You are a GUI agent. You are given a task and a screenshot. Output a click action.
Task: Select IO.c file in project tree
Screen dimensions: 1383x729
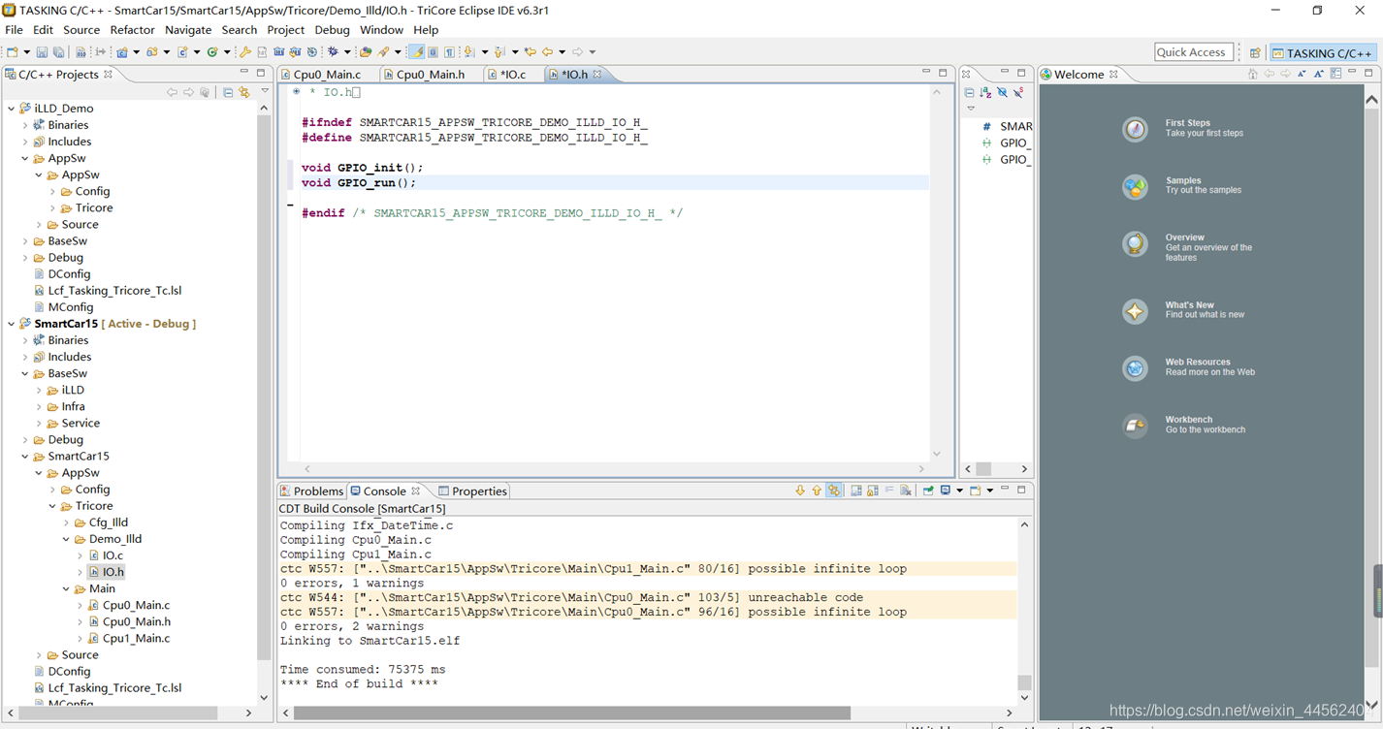point(113,555)
